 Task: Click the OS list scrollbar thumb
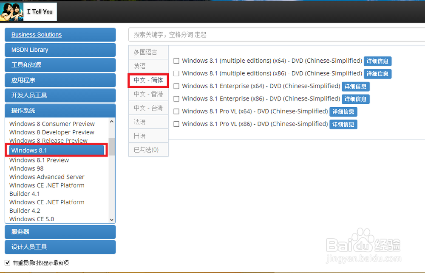pyautogui.click(x=112, y=147)
